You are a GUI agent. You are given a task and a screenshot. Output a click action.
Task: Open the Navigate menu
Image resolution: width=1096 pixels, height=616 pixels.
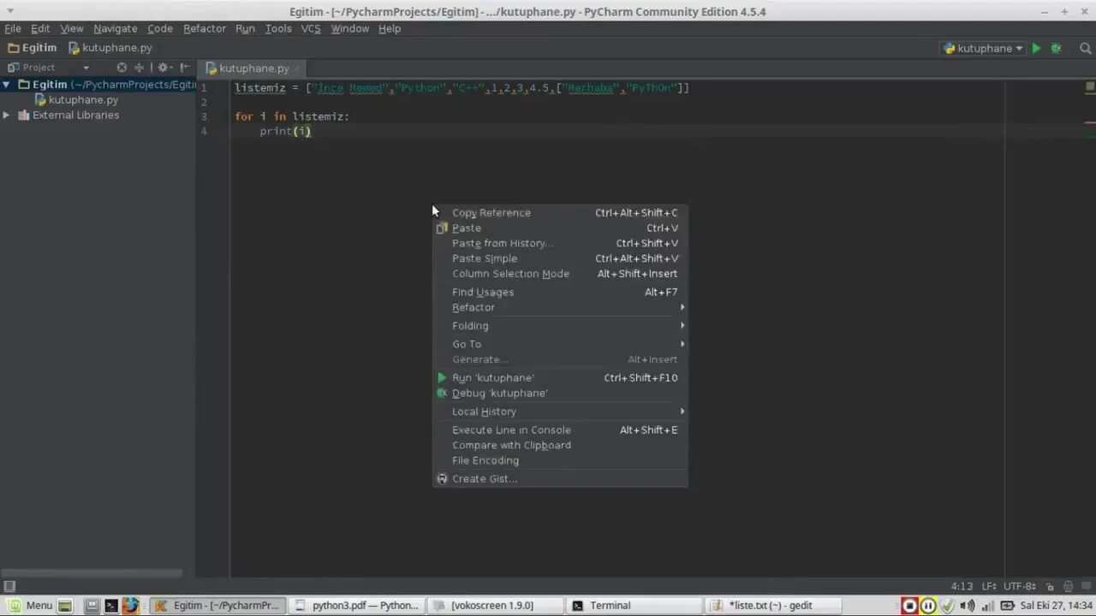pyautogui.click(x=115, y=28)
